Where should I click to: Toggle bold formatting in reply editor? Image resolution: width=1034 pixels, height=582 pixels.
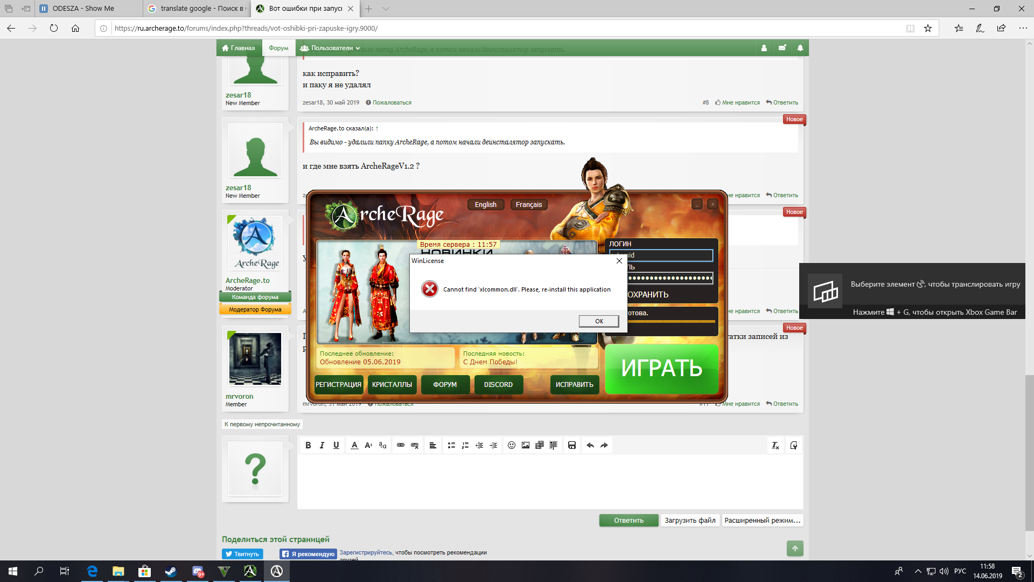308,445
